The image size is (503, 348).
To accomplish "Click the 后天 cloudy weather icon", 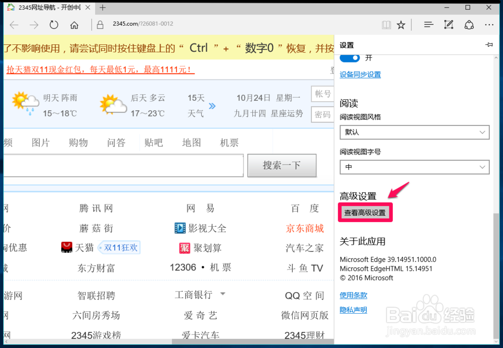I will pos(113,104).
